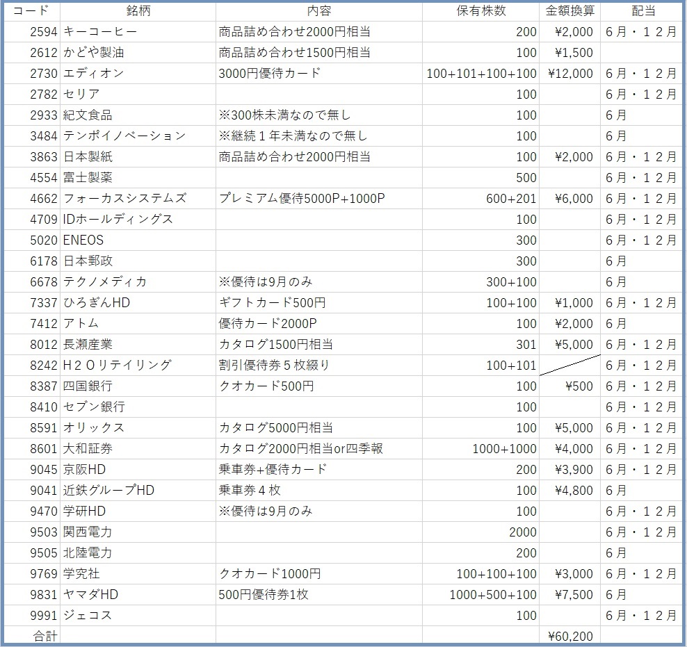Click the 6月・12月 dividend cell for セリア
687x647 pixels.
click(642, 94)
